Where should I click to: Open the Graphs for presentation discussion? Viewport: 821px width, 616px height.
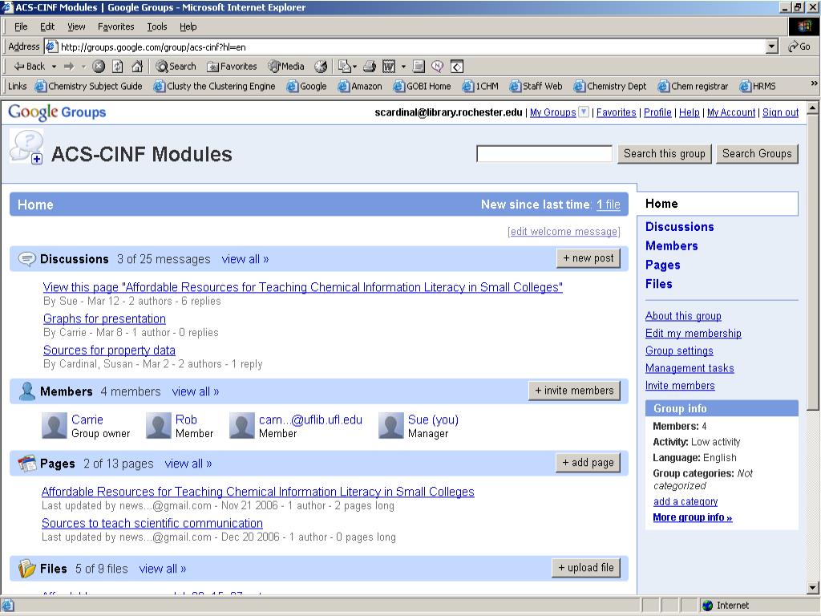click(x=105, y=318)
